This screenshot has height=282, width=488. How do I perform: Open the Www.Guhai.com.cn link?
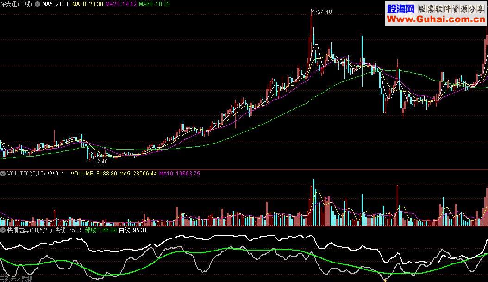pos(436,19)
